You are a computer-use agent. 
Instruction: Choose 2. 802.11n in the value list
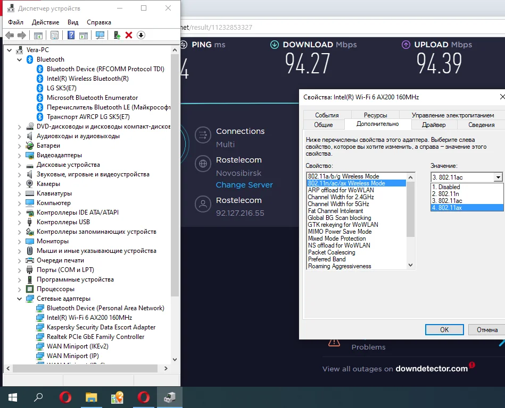coord(467,194)
